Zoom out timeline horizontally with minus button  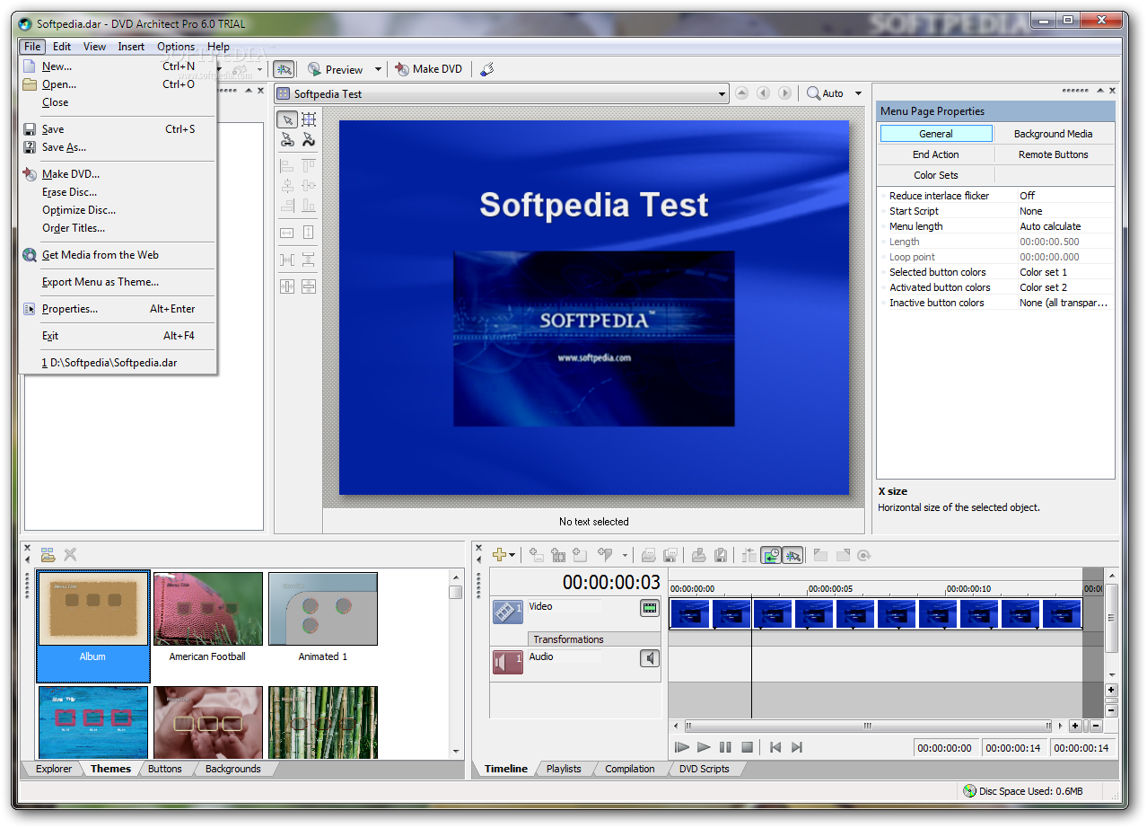(x=1096, y=726)
